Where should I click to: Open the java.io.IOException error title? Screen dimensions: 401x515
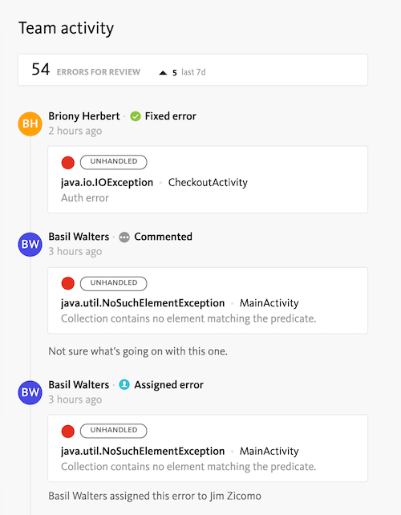107,183
